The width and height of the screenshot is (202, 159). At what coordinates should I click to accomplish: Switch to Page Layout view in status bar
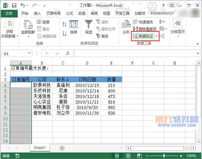(128, 156)
